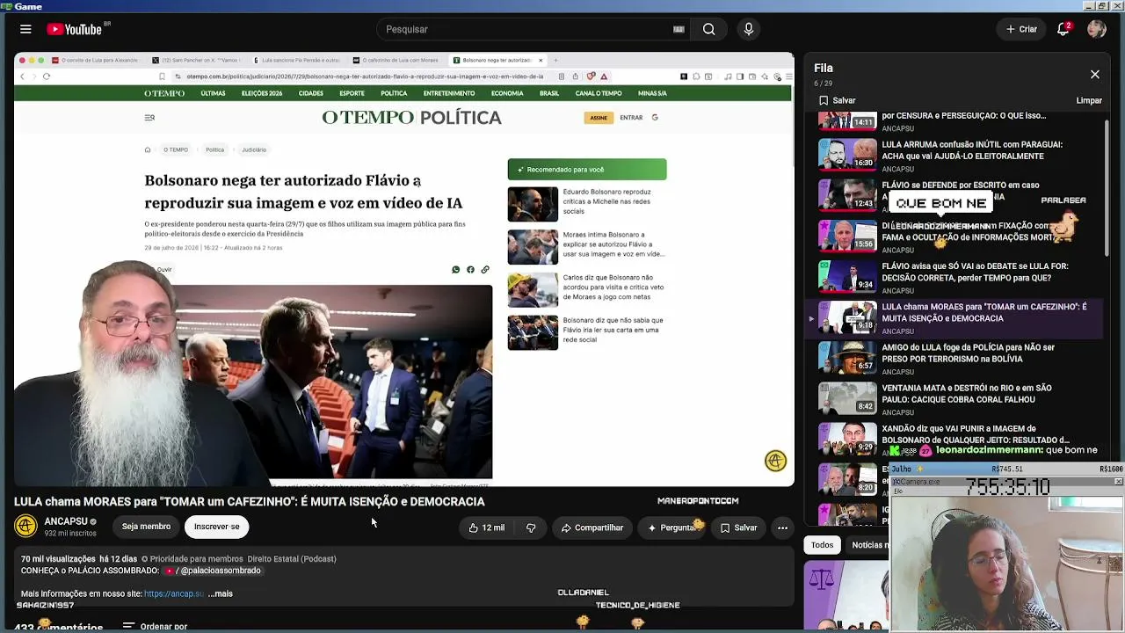The width and height of the screenshot is (1125, 633).
Task: Click the video player to pause playback
Action: coord(404,269)
